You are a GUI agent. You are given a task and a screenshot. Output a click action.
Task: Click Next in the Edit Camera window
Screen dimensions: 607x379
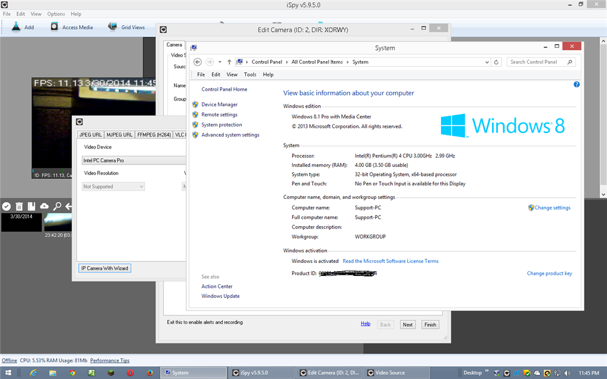point(408,325)
